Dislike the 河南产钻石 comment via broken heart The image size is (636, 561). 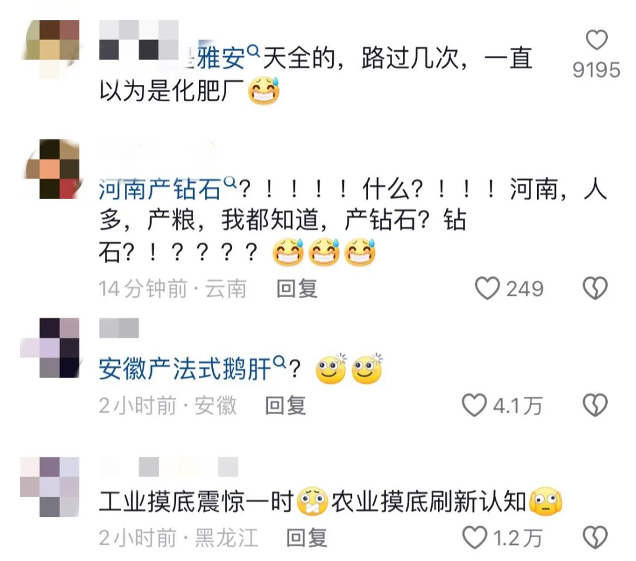[x=595, y=288]
